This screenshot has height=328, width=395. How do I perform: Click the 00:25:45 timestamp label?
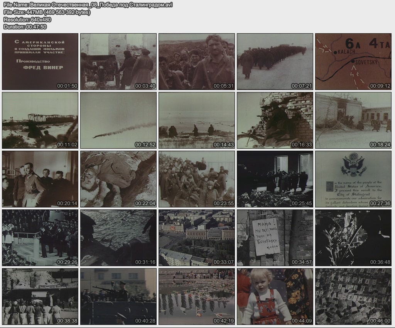pyautogui.click(x=302, y=203)
